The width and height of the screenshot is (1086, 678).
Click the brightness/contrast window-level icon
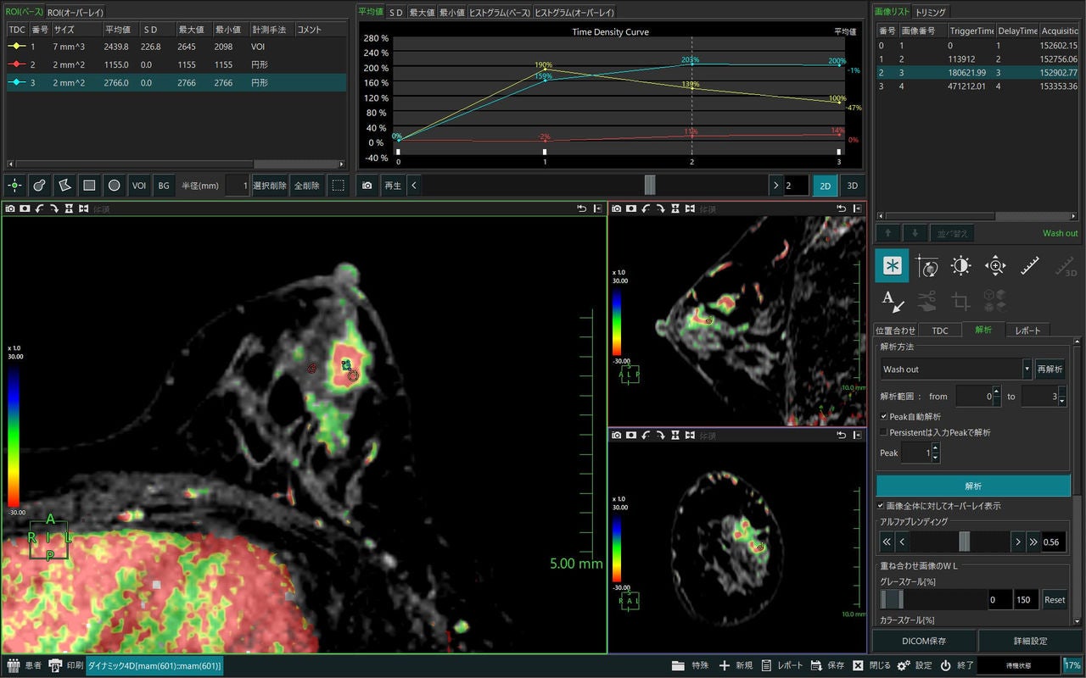[x=960, y=266]
